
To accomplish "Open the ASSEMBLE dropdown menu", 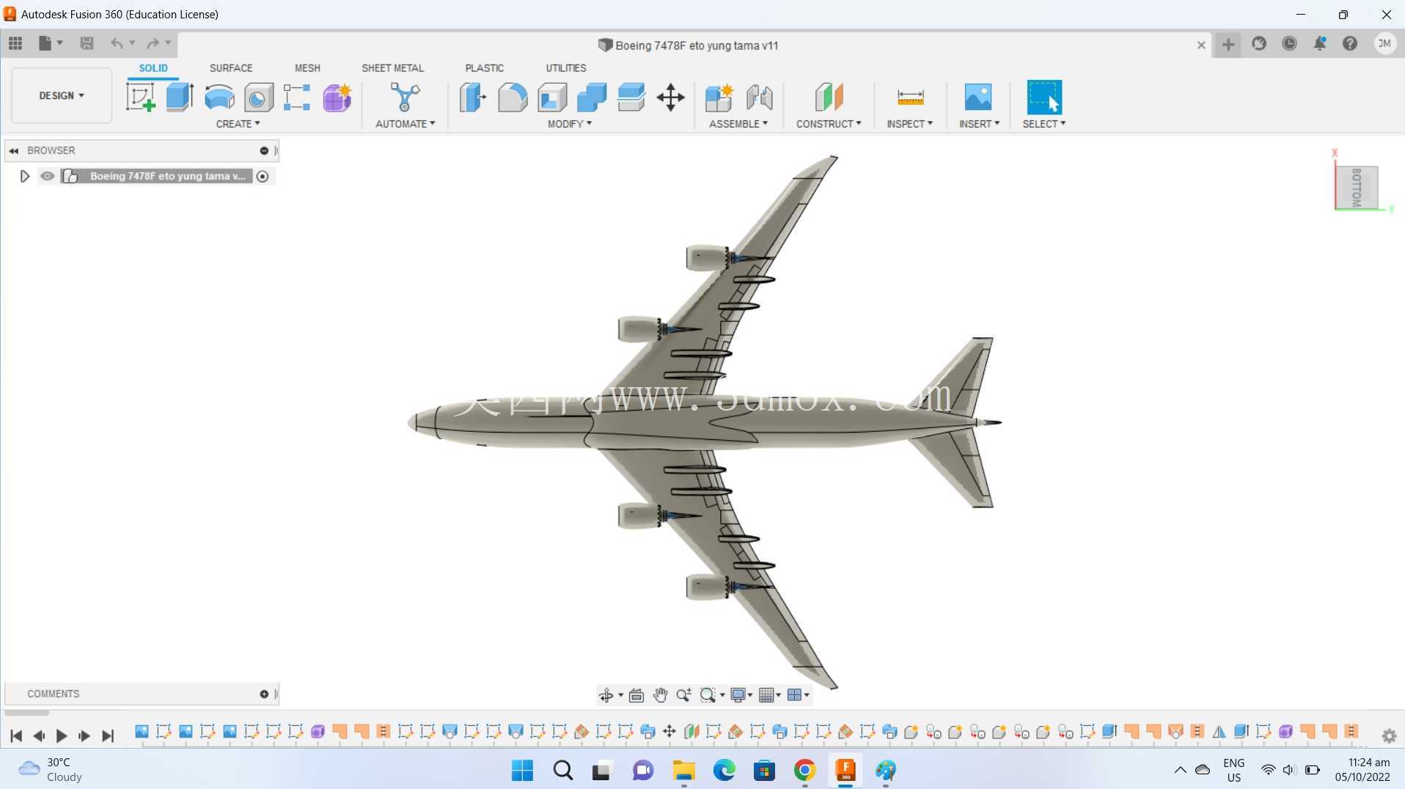I will pos(738,124).
